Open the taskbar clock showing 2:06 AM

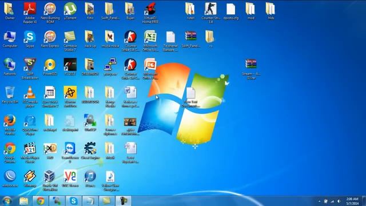(x=352, y=201)
